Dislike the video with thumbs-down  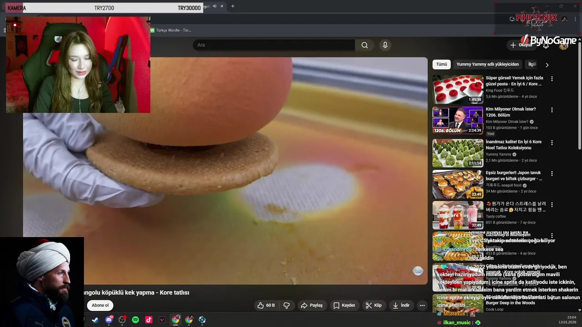(286, 305)
